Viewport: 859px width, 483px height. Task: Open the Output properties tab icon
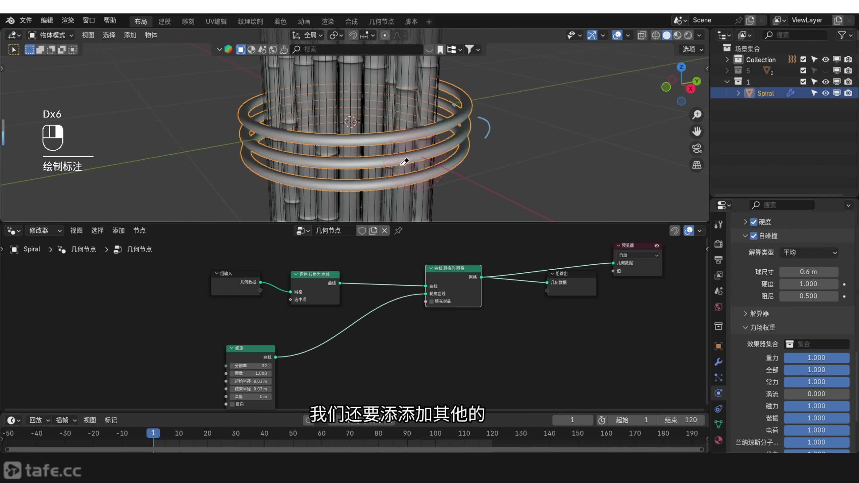click(718, 260)
